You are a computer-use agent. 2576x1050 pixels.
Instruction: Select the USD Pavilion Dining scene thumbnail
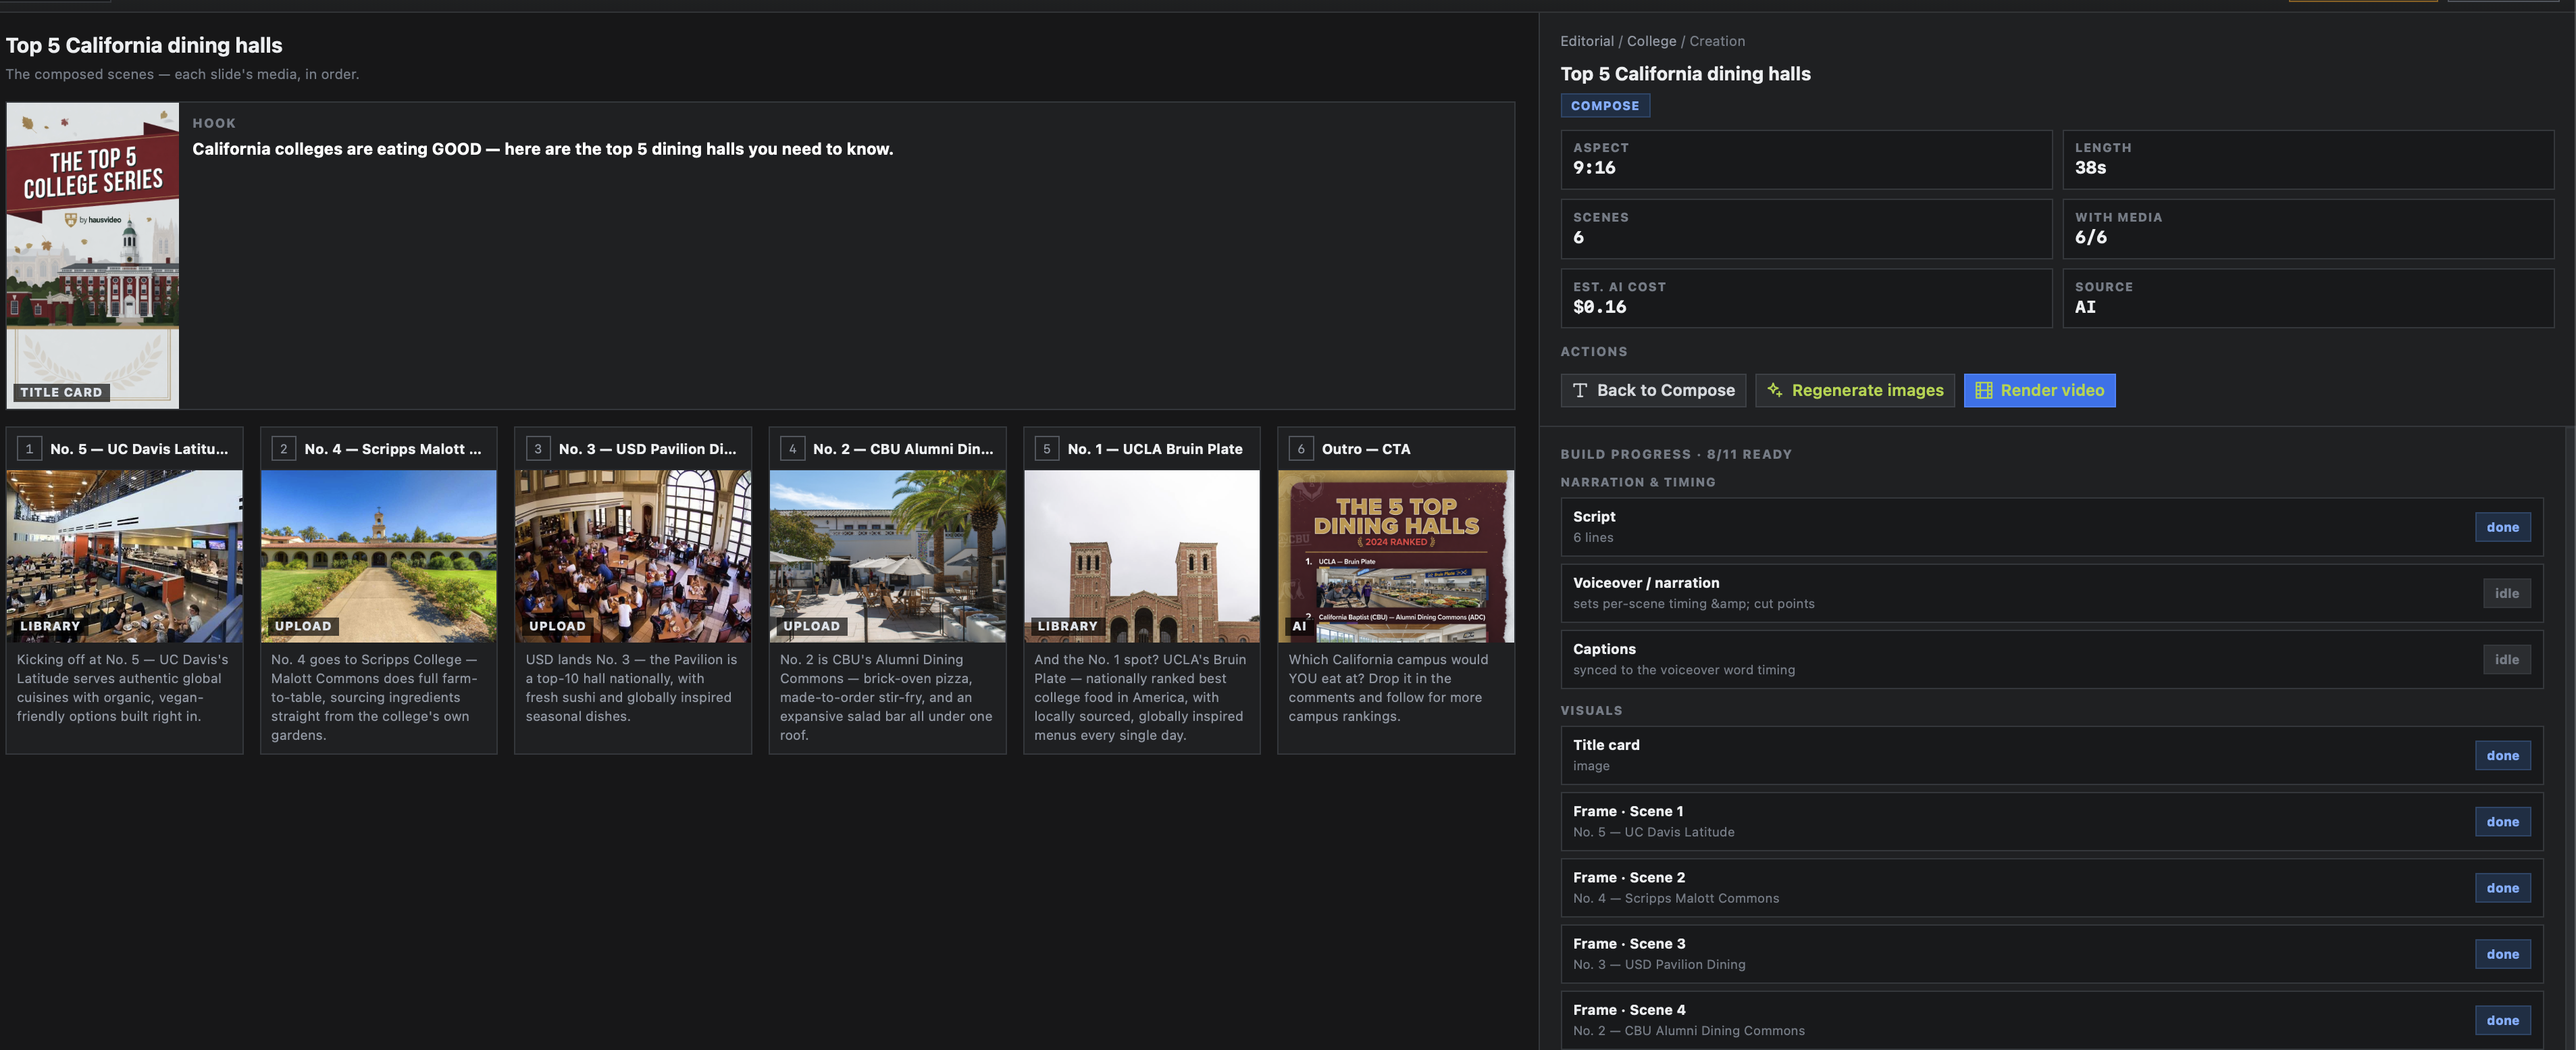[x=632, y=556]
